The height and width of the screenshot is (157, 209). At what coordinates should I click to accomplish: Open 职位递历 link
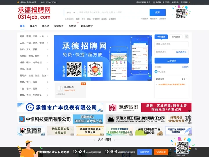tap(145, 19)
